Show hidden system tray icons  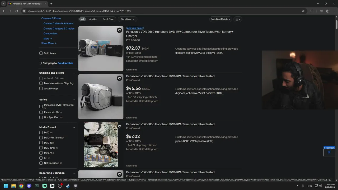point(297,186)
